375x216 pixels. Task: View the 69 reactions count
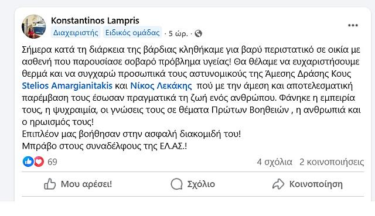[52, 162]
